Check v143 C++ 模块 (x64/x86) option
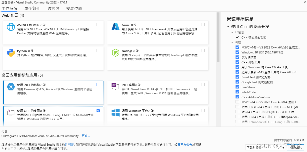This screenshot has width=307, height=152. coord(237,117)
